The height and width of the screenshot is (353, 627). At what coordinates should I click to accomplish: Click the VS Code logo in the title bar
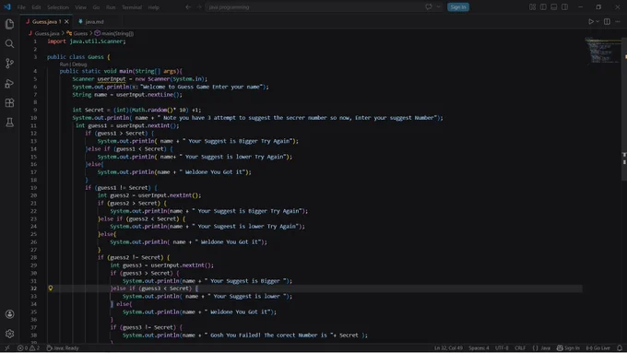7,6
